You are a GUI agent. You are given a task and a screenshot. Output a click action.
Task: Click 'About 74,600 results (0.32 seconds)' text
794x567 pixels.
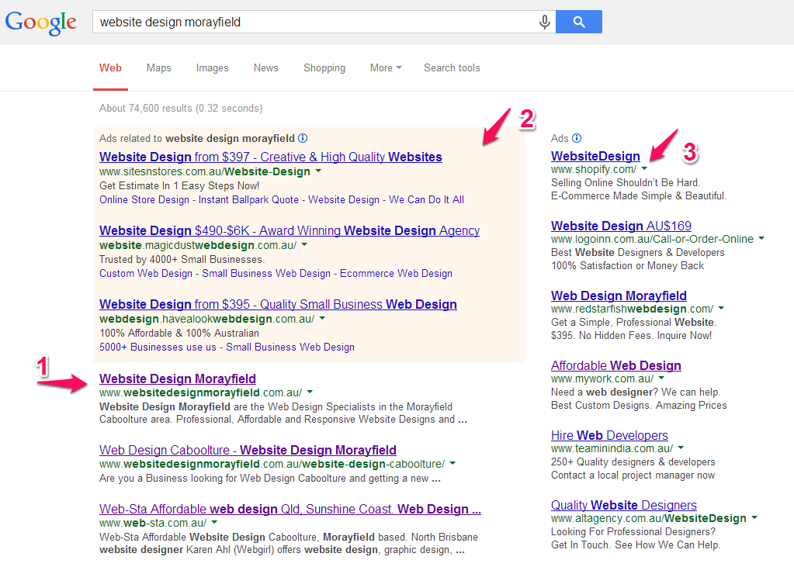(x=181, y=109)
